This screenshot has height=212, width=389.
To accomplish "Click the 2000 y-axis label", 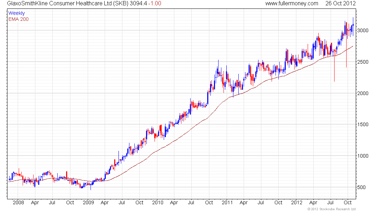I will coord(363,93).
